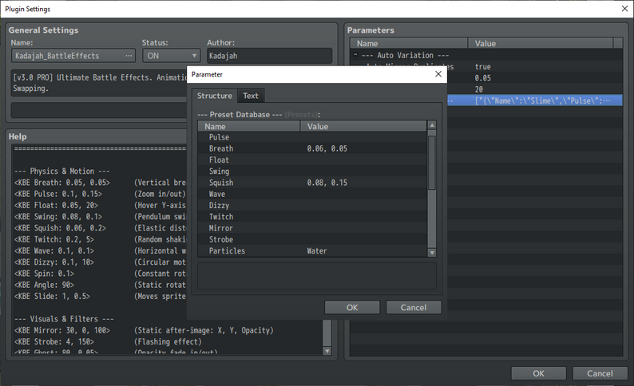Click the empty description box in Parameter dialog
The image size is (634, 386).
click(316, 276)
